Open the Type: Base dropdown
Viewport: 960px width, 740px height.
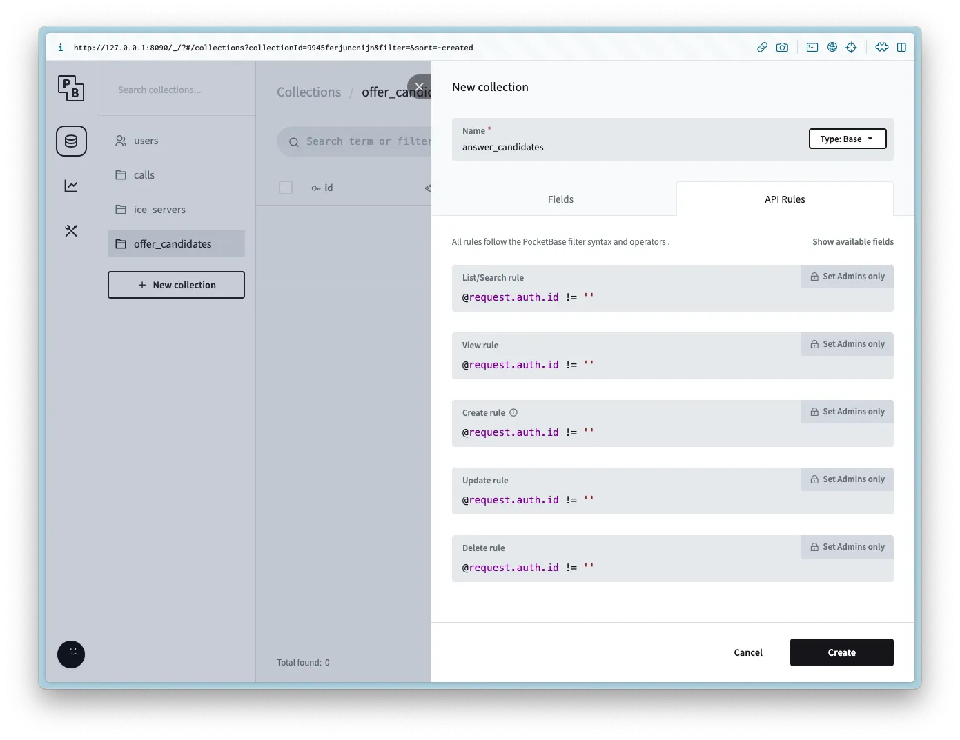[x=847, y=139]
